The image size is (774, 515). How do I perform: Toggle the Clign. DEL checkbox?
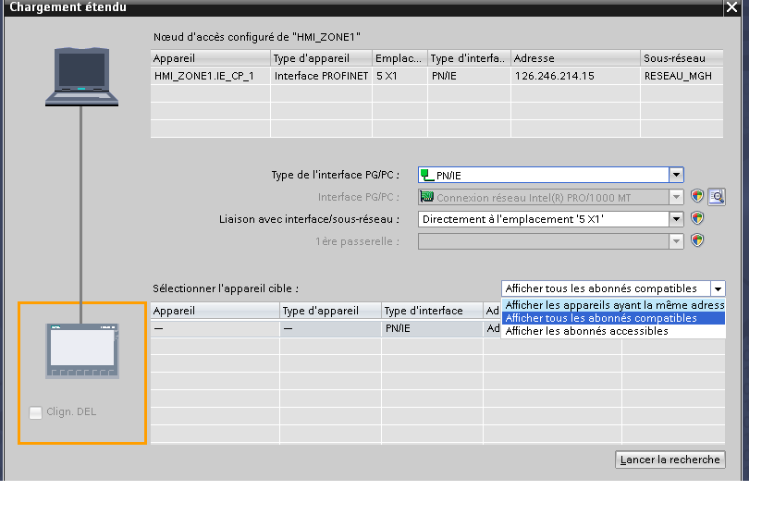coord(35,412)
